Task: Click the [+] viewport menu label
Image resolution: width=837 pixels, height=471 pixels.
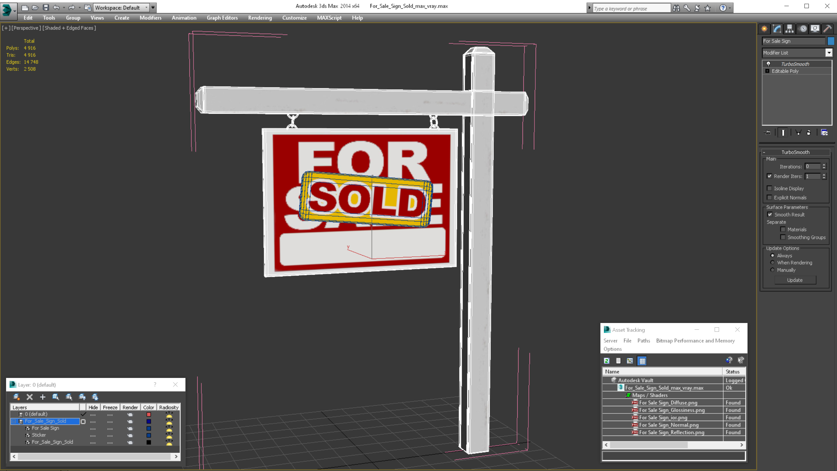Action: (6, 28)
